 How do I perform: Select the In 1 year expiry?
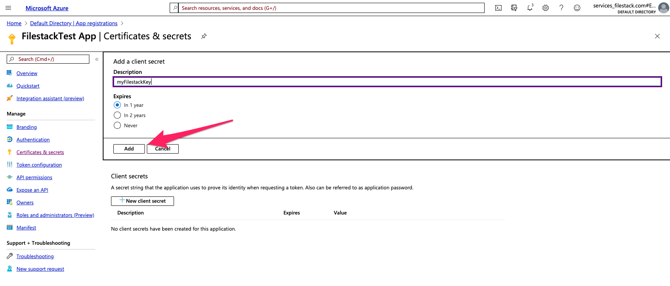117,105
